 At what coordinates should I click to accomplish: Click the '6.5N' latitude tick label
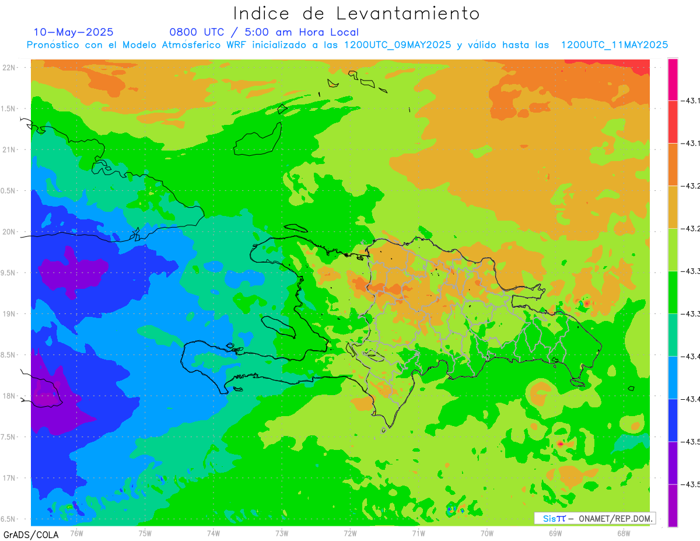point(9,519)
